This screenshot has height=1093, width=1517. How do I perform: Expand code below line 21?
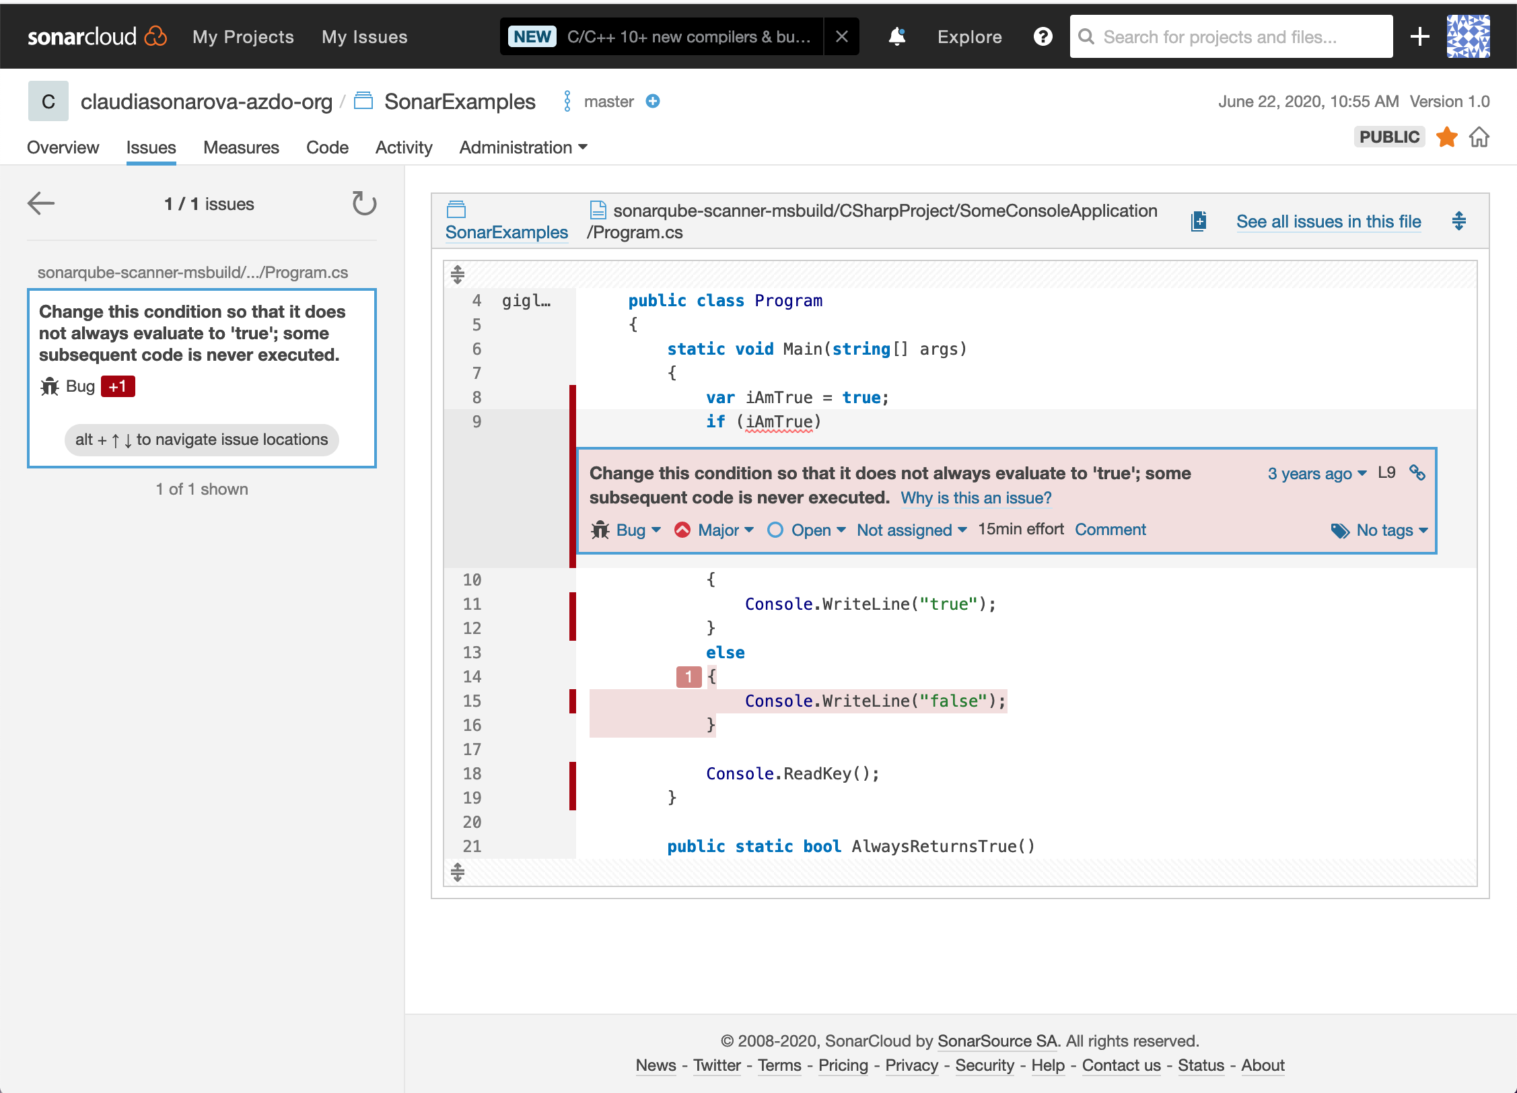click(458, 872)
